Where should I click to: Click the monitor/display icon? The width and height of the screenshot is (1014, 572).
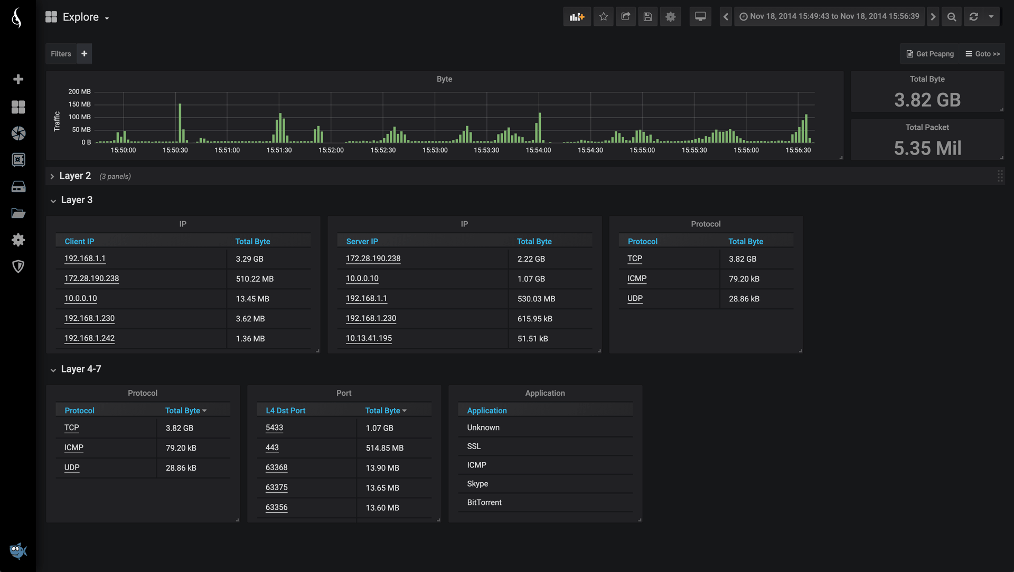pyautogui.click(x=699, y=17)
